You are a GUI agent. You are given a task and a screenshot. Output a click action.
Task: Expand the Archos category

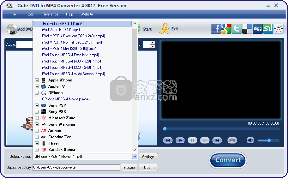click(37, 131)
